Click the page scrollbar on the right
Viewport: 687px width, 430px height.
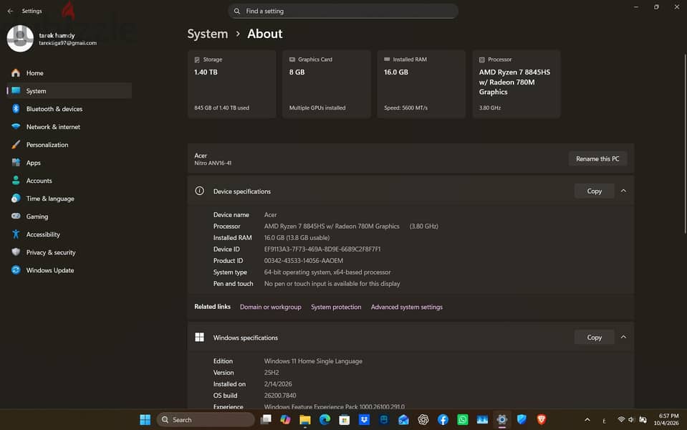pyautogui.click(x=684, y=145)
